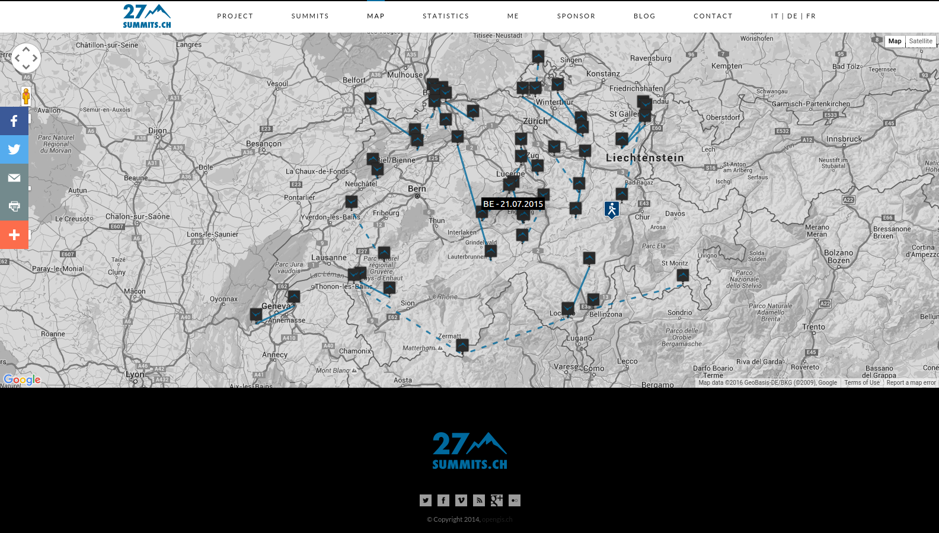The height and width of the screenshot is (533, 939).
Task: Pan the map up with arrow control
Action: [x=26, y=49]
